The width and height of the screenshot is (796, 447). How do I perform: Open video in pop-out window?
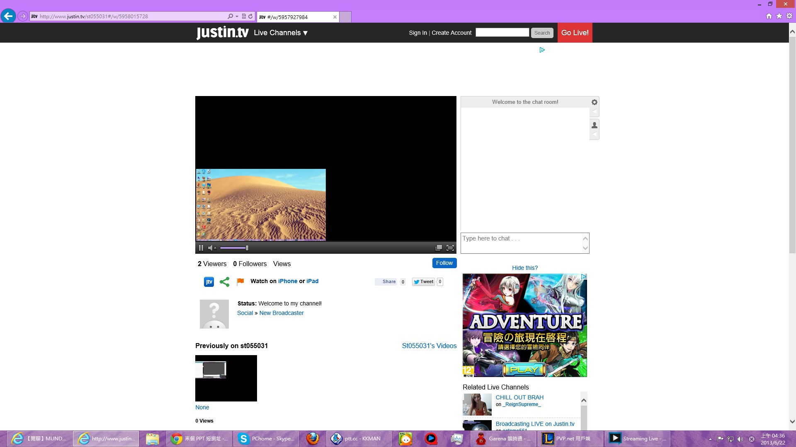coord(438,248)
